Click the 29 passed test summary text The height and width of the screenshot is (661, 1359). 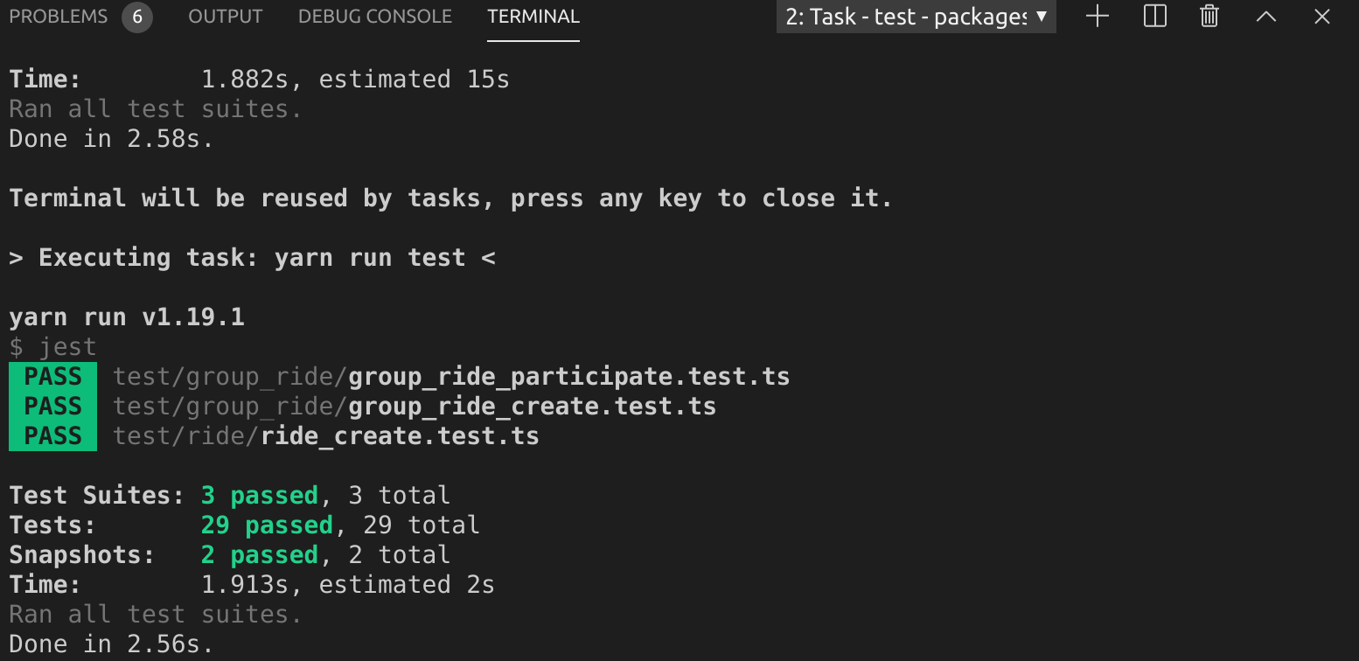[267, 525]
